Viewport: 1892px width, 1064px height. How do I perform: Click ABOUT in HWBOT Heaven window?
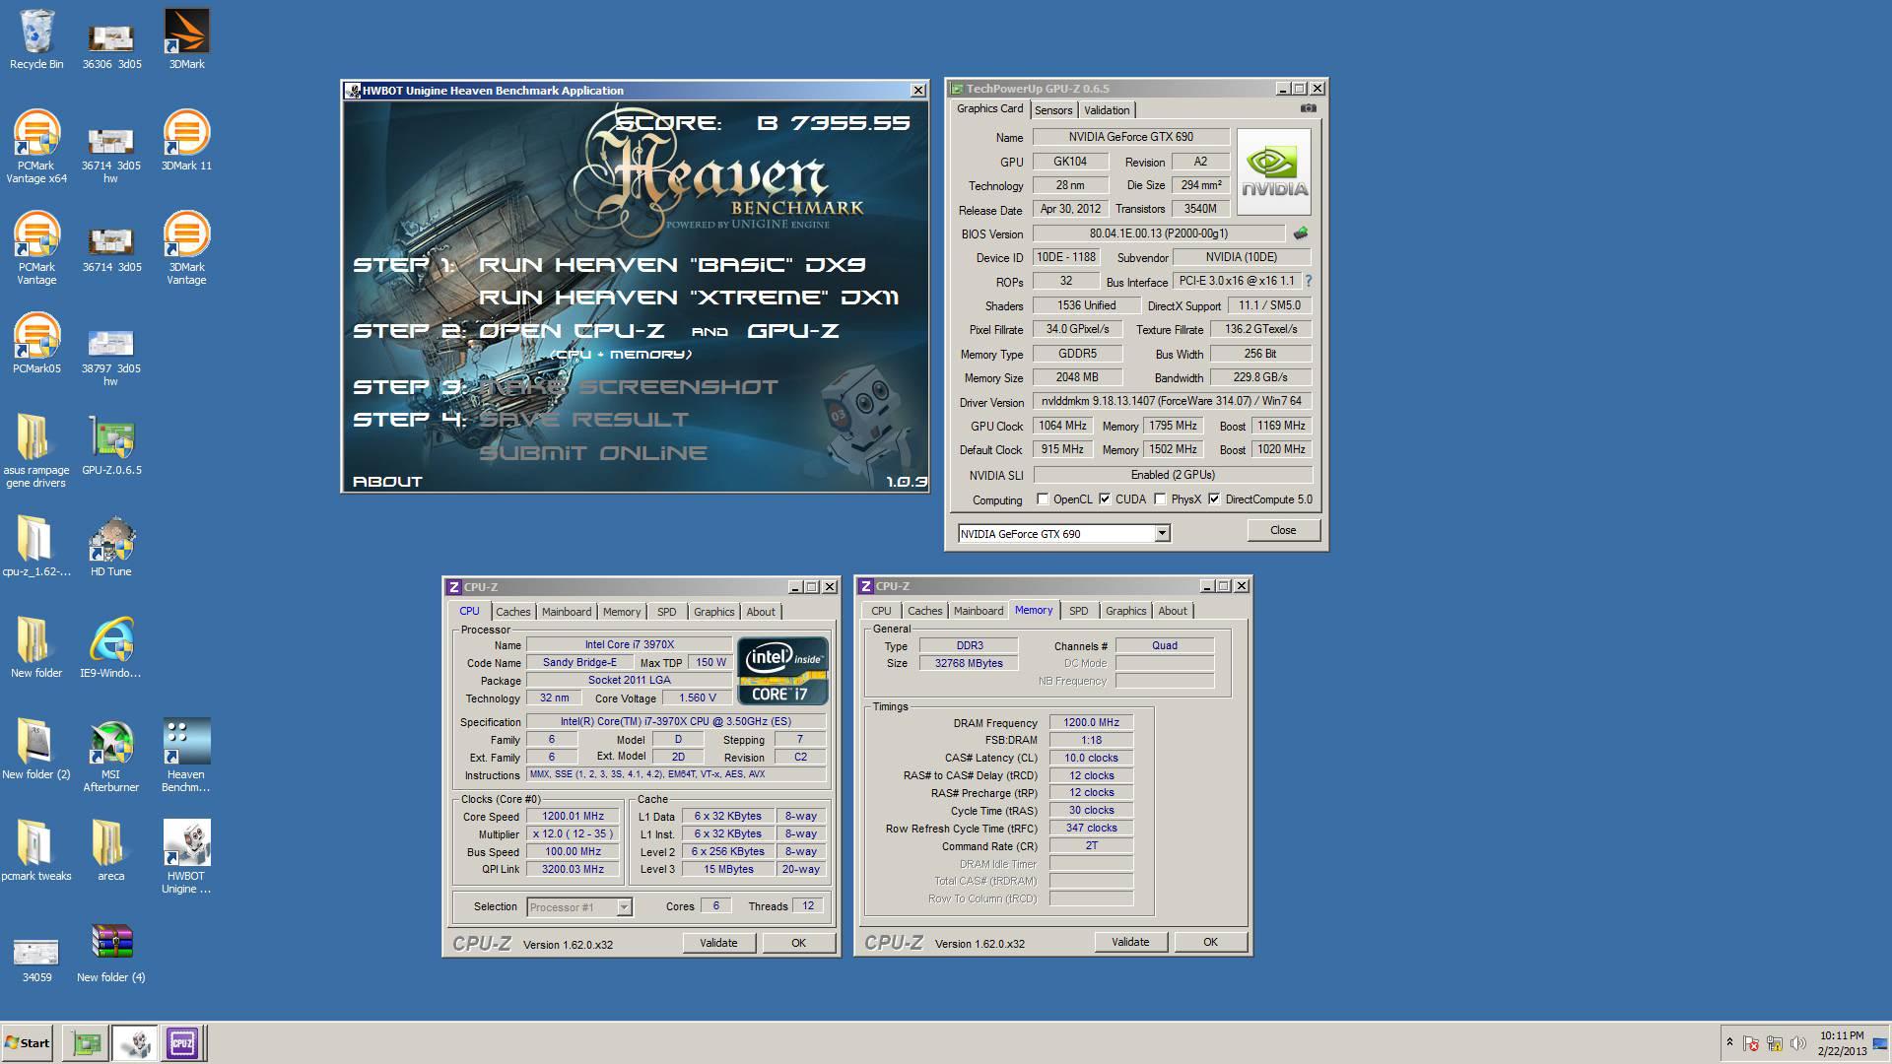[x=387, y=482]
